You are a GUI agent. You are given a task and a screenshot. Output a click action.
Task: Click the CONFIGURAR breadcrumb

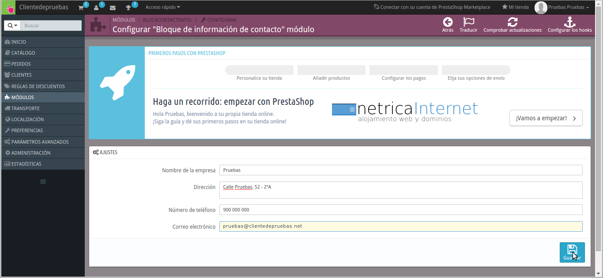pos(218,20)
